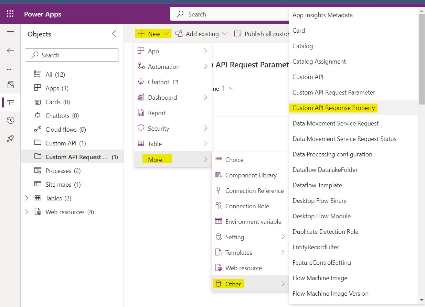425x307 pixels.
Task: Click the Cards icon in Objects list
Action: (38, 102)
